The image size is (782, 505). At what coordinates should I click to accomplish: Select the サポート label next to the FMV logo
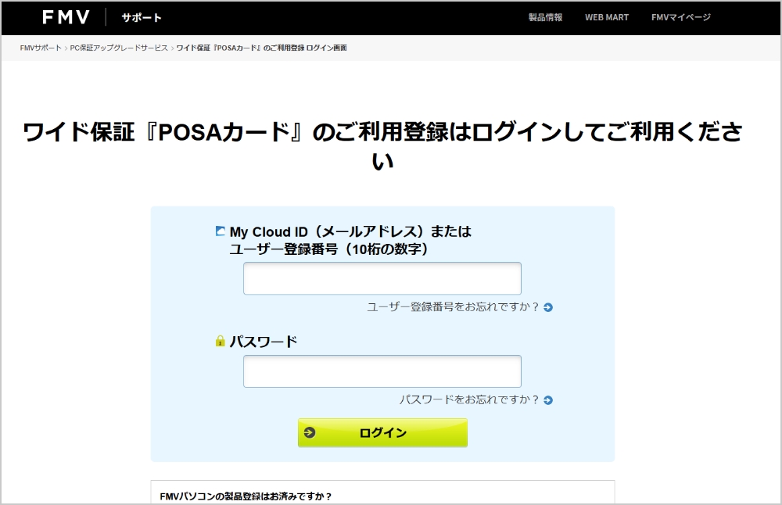(141, 17)
